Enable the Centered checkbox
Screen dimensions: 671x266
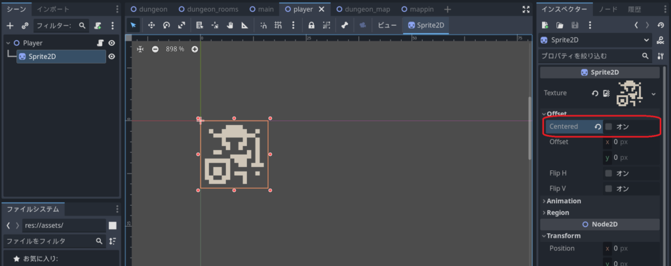click(x=609, y=126)
